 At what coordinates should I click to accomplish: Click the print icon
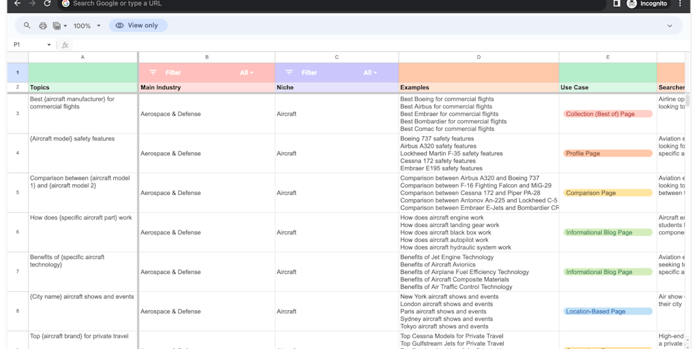tap(43, 26)
